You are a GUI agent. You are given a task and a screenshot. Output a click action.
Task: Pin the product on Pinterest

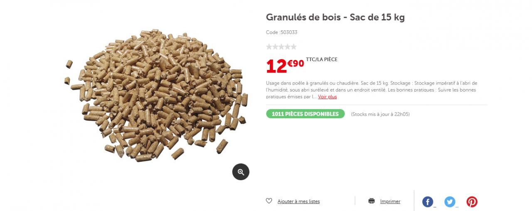tap(472, 202)
